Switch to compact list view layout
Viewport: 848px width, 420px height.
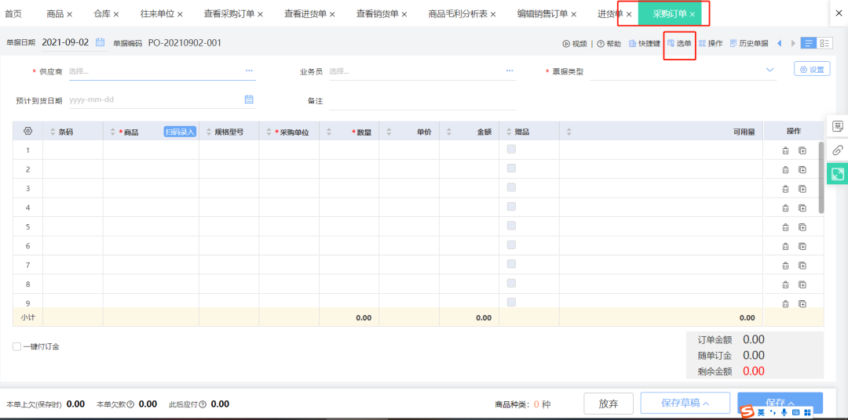(x=809, y=43)
